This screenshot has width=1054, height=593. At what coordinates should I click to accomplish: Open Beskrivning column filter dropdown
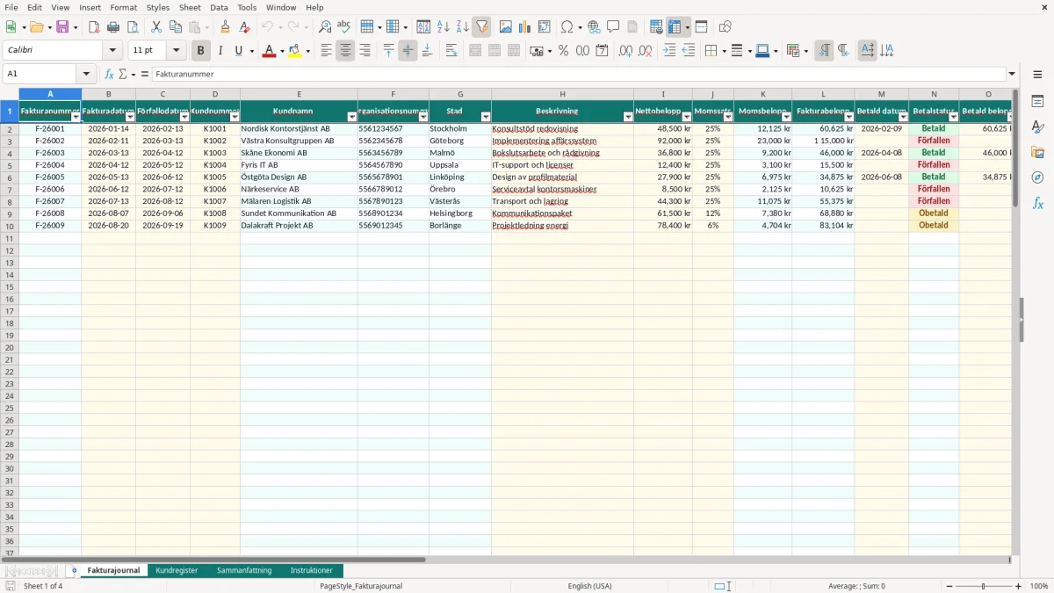pyautogui.click(x=628, y=117)
